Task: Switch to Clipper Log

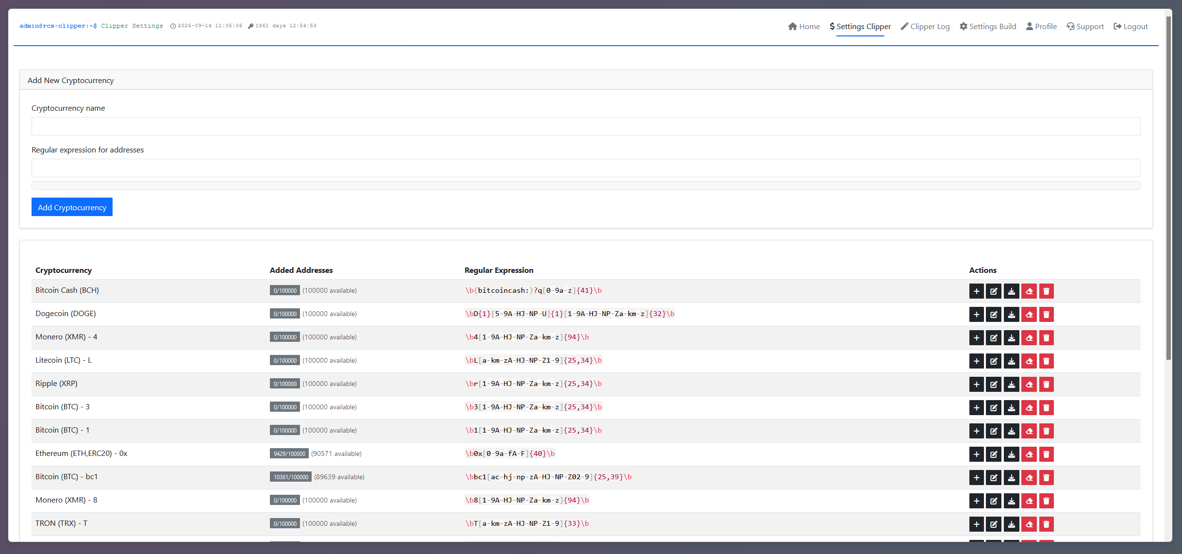Action: click(x=925, y=26)
